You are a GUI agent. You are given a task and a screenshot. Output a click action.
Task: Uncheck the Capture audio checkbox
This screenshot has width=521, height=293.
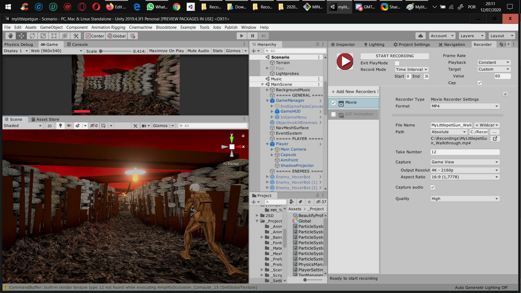(x=433, y=187)
